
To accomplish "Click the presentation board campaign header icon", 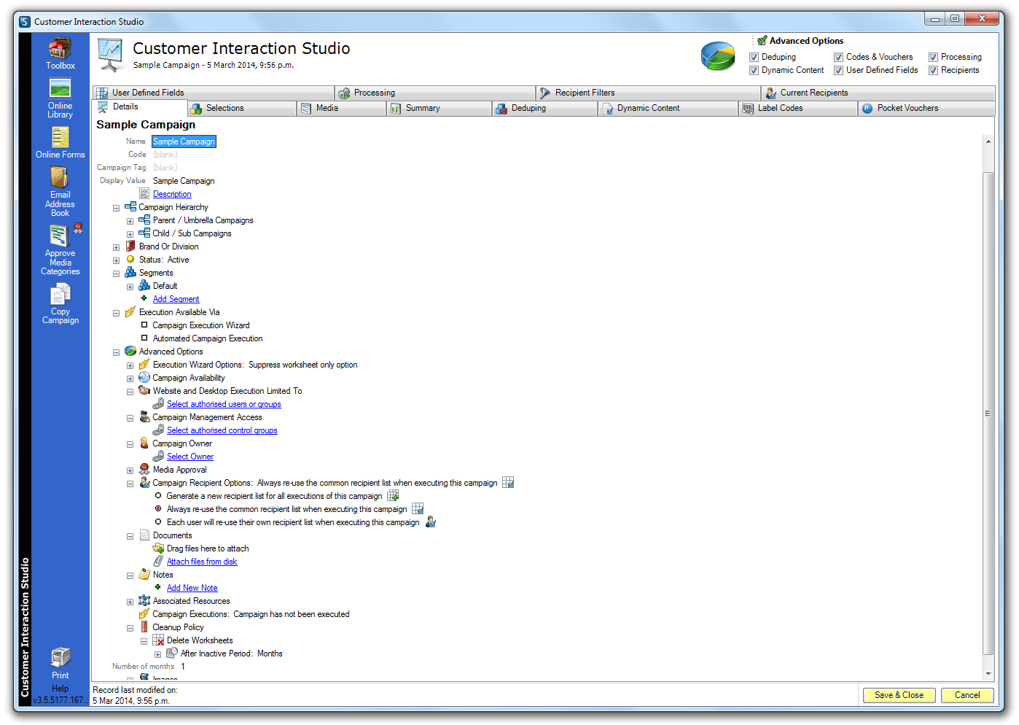I will (110, 55).
